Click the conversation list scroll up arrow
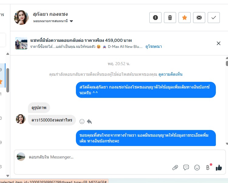 [8, 54]
